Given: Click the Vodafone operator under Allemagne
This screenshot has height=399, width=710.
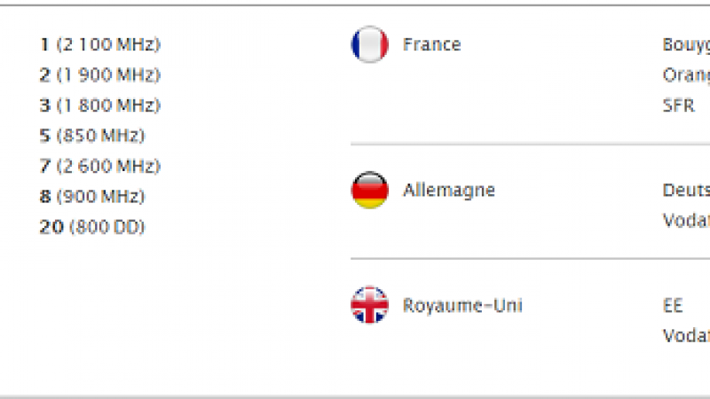Looking at the screenshot, I should pyautogui.click(x=686, y=221).
